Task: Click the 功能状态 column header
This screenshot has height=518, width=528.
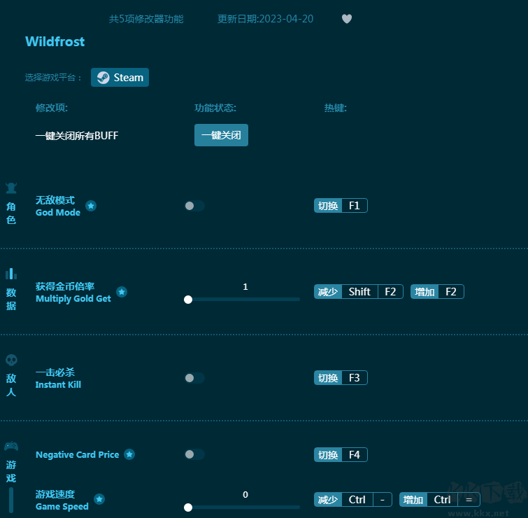Action: pos(215,108)
